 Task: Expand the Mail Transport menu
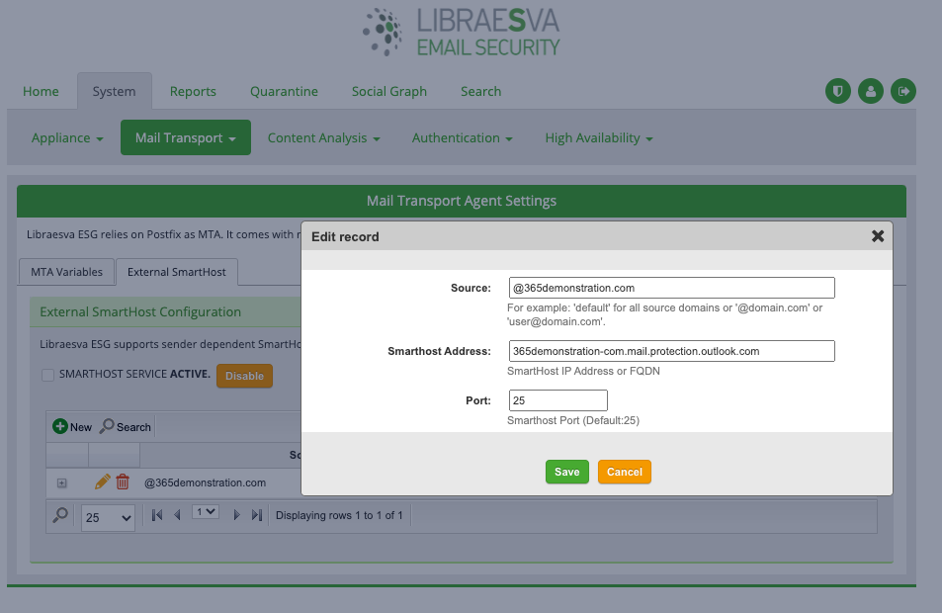pos(186,137)
